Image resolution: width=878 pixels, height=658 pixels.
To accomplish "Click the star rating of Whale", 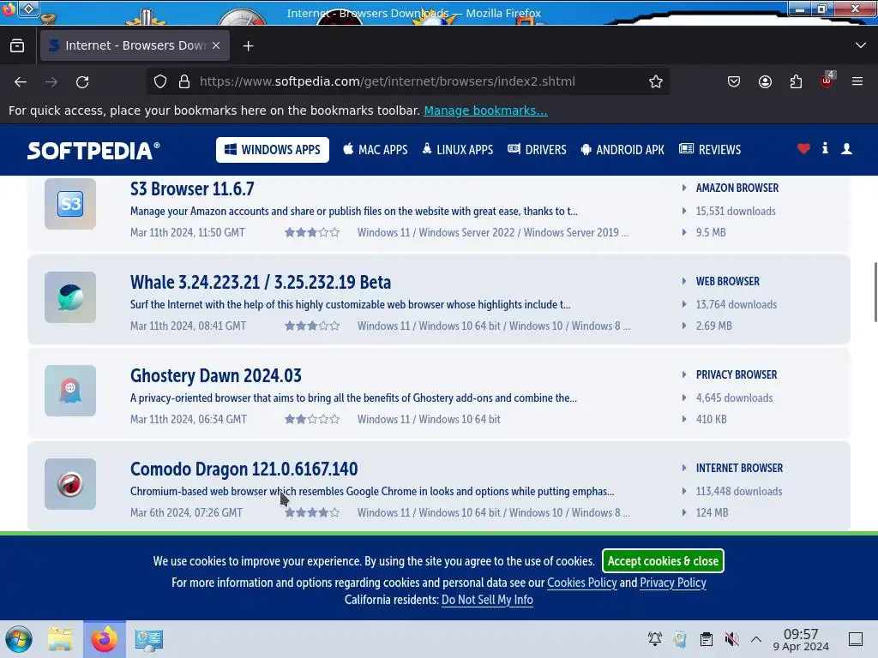I will pos(312,326).
